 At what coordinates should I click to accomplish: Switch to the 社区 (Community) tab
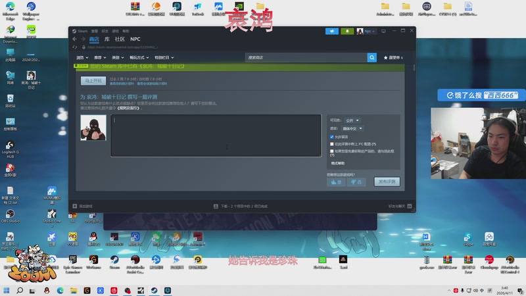coord(120,39)
